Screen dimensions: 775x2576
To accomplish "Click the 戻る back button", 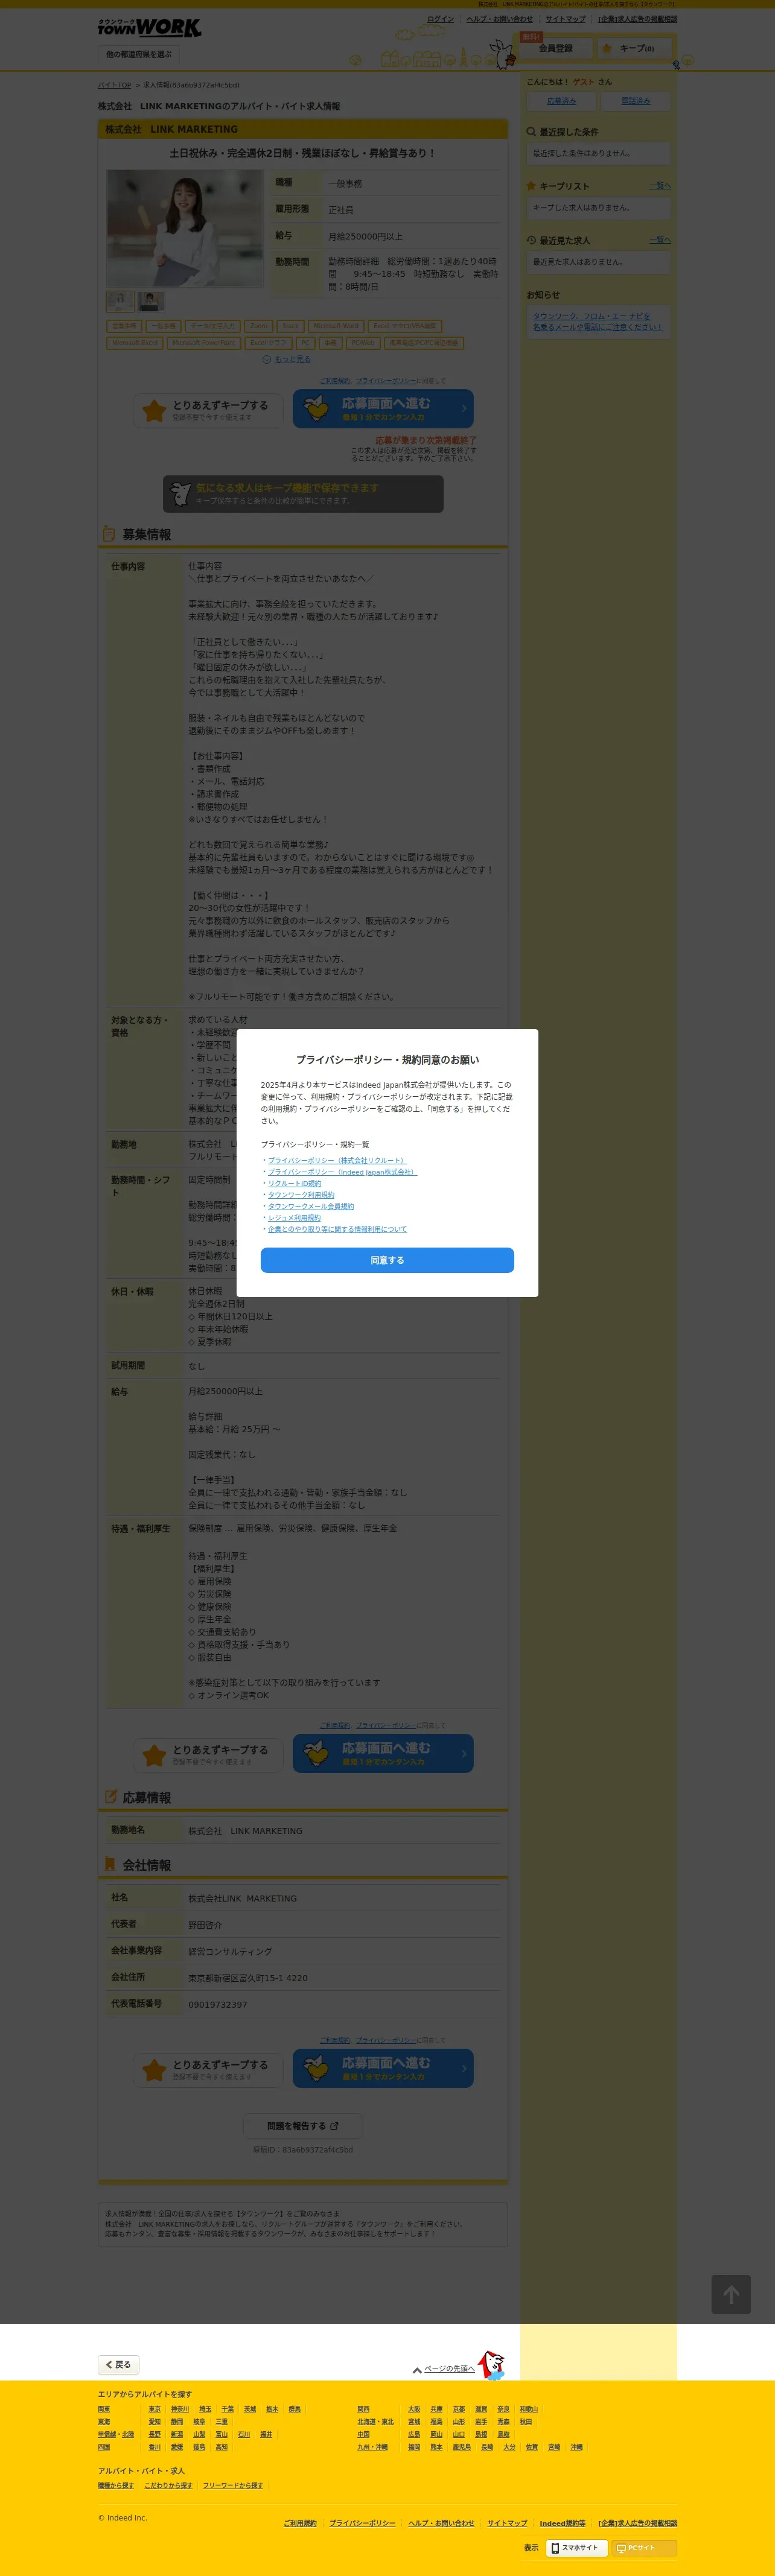I will coord(118,2364).
